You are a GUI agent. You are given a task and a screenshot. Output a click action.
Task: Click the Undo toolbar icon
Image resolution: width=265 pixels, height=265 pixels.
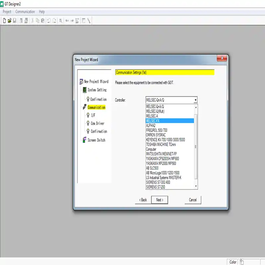pos(49,21)
